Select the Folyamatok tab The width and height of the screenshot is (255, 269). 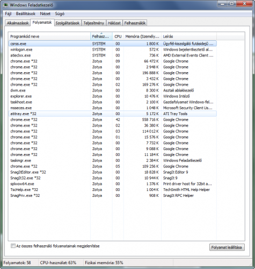pyautogui.click(x=42, y=23)
